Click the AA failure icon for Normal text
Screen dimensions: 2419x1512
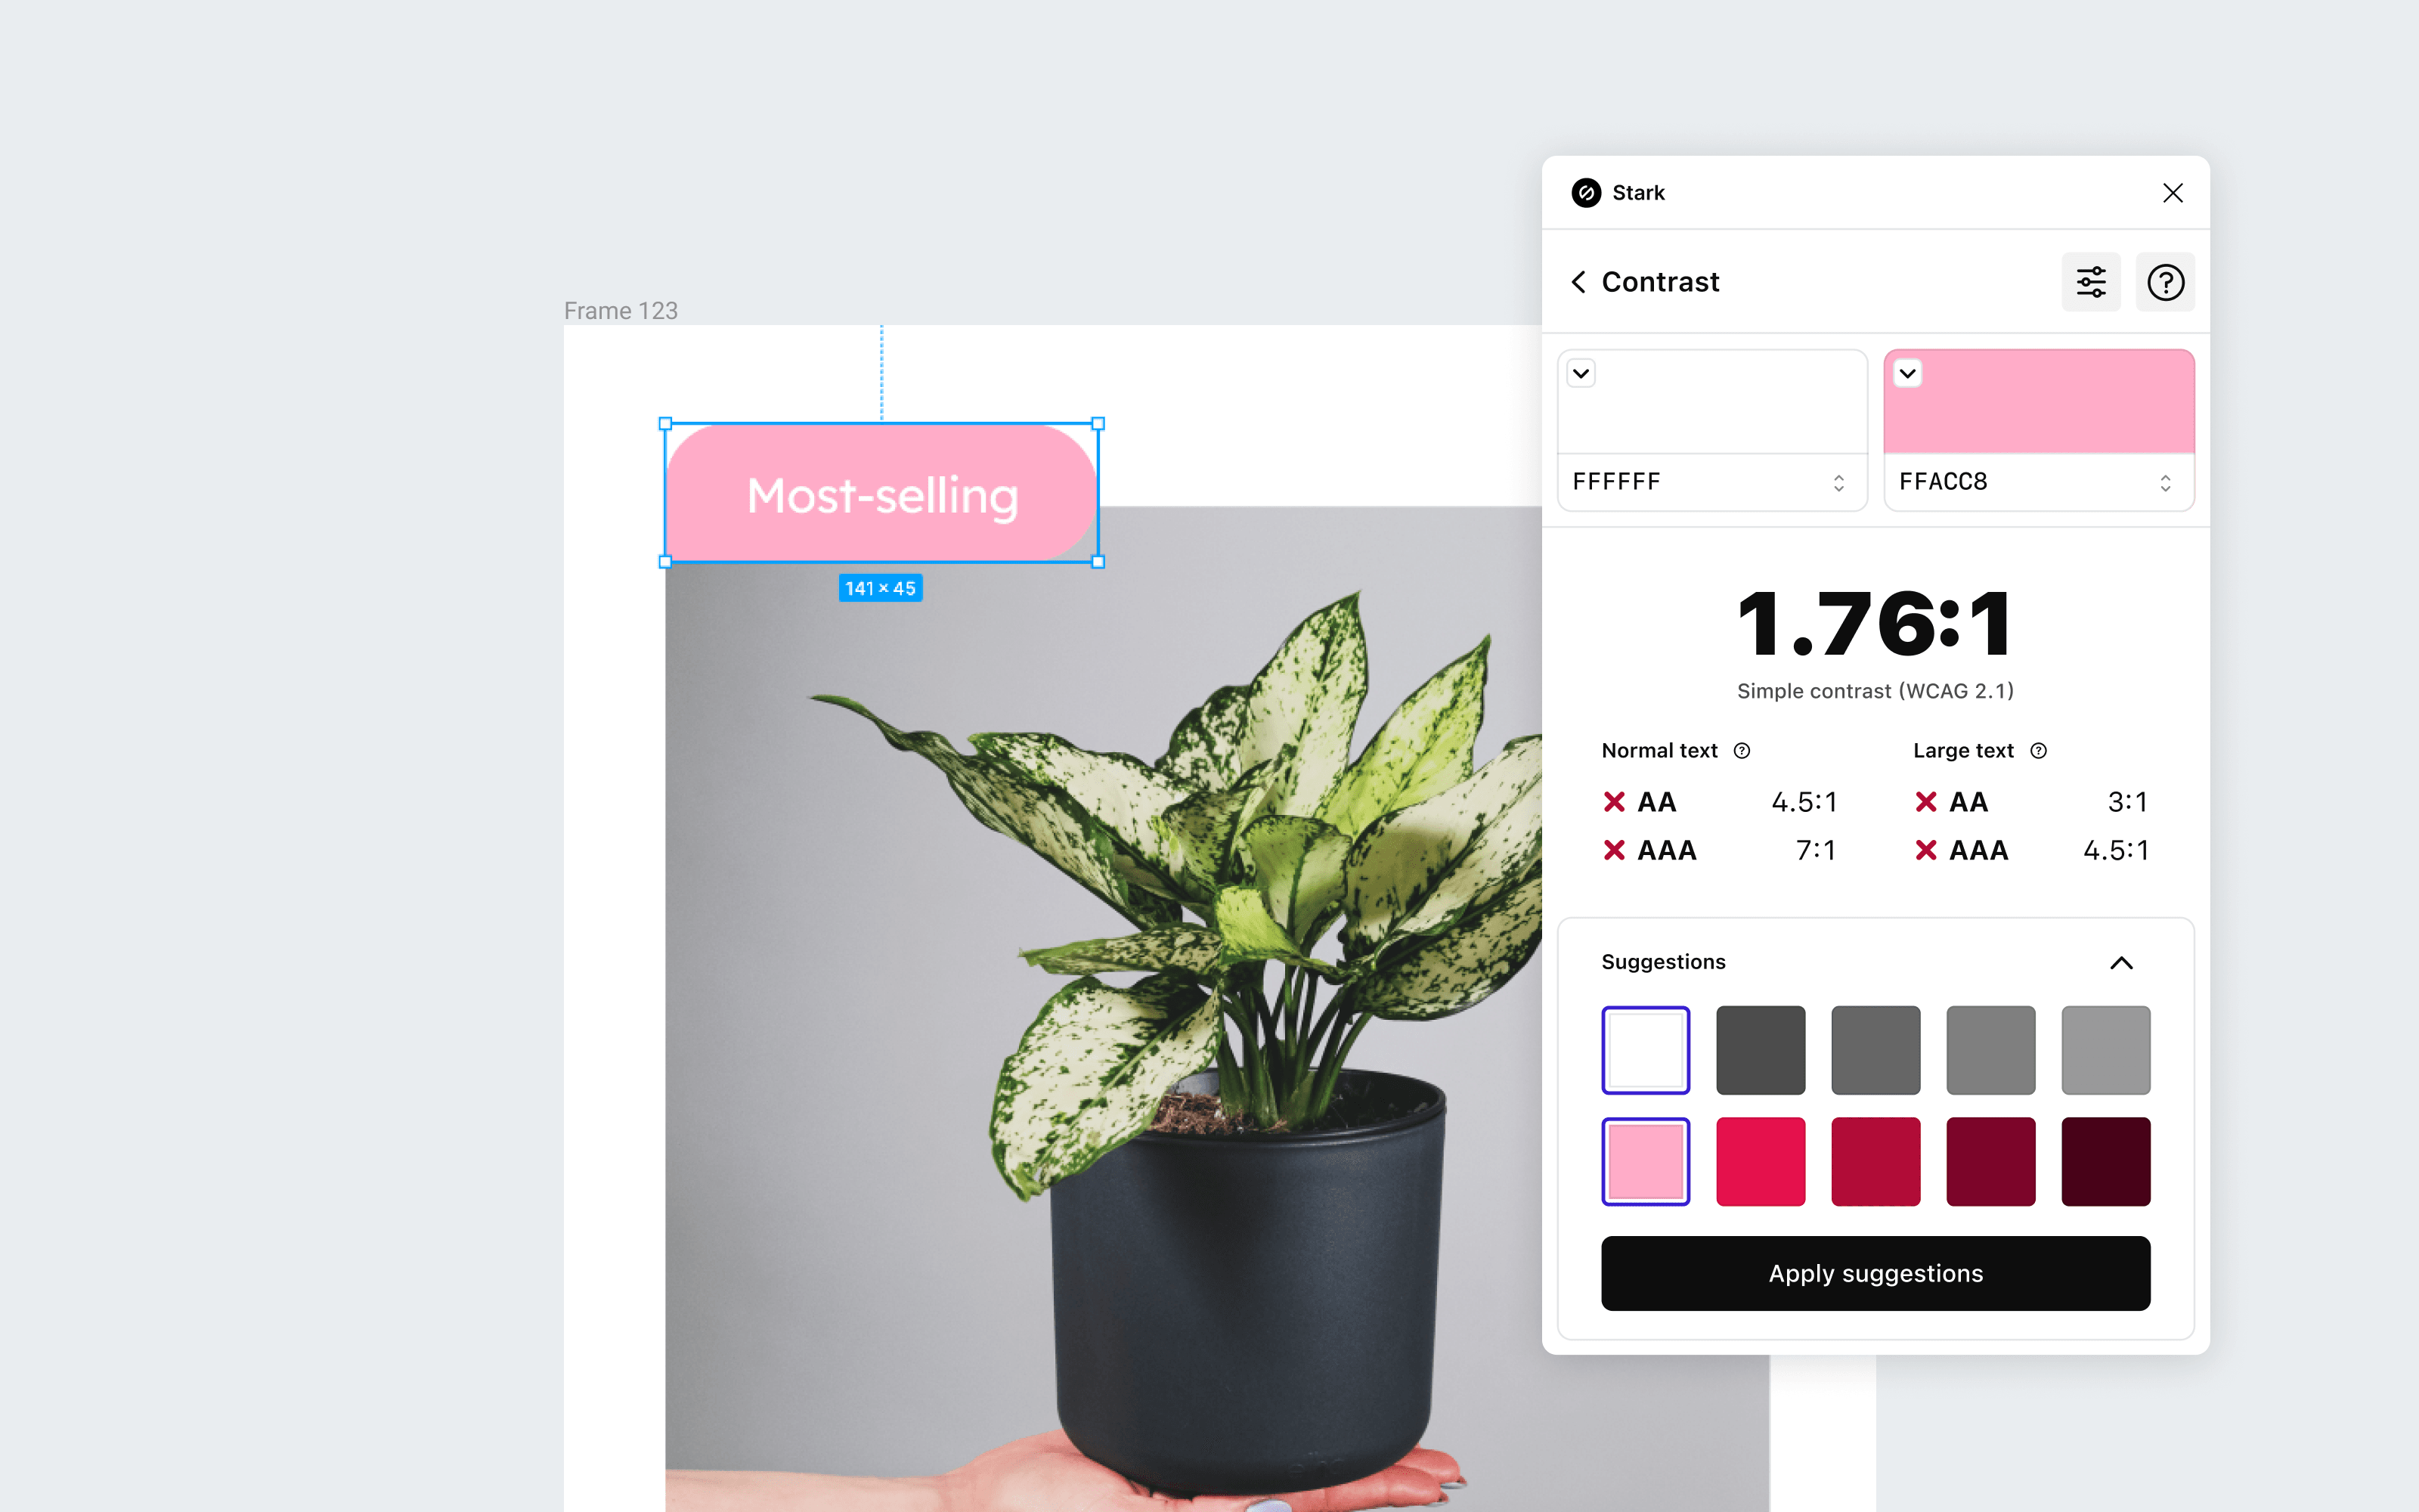pyautogui.click(x=1612, y=801)
